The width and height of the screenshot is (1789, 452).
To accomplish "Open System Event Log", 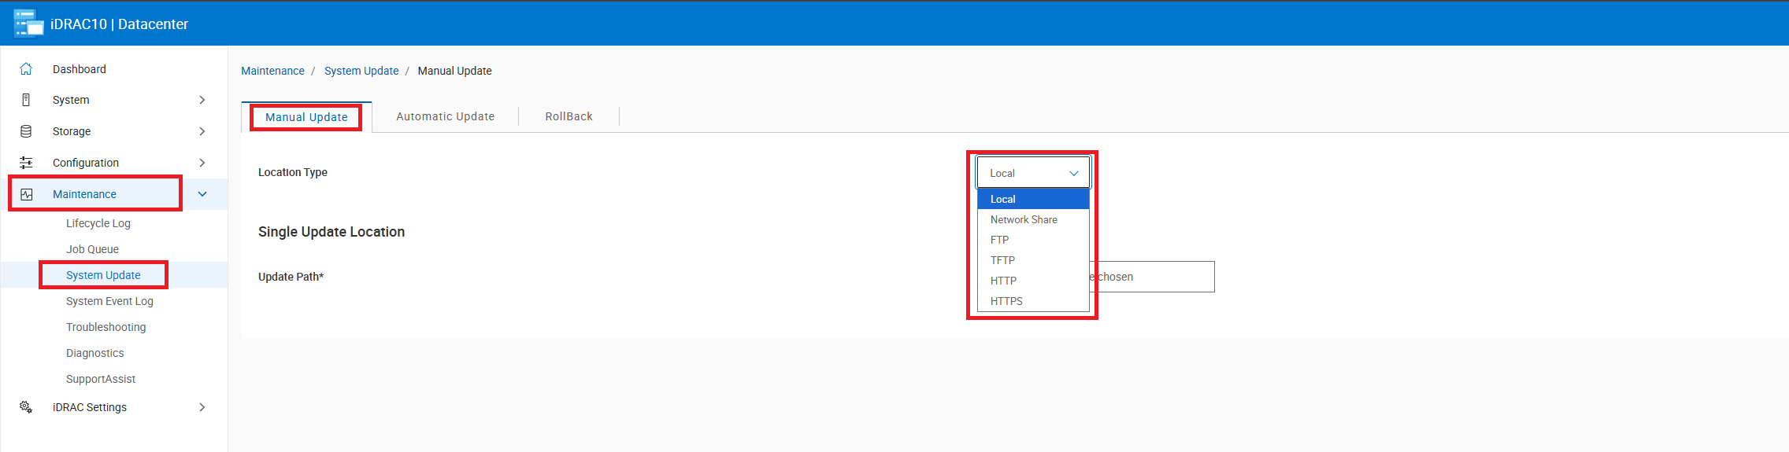I will point(109,301).
